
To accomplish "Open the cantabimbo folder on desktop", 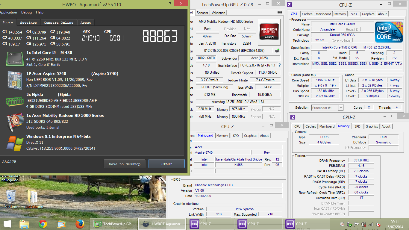I will (34, 199).
